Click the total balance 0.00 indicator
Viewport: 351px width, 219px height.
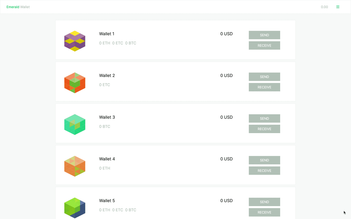[324, 7]
